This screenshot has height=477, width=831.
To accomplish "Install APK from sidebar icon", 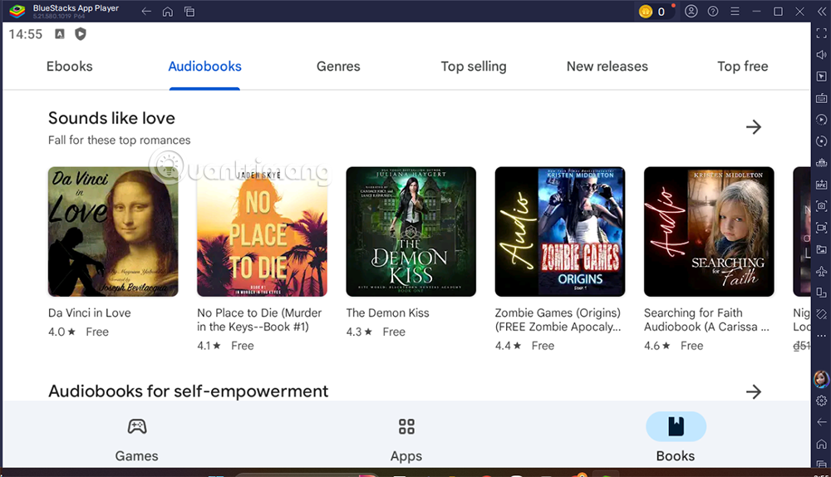I will point(822,184).
